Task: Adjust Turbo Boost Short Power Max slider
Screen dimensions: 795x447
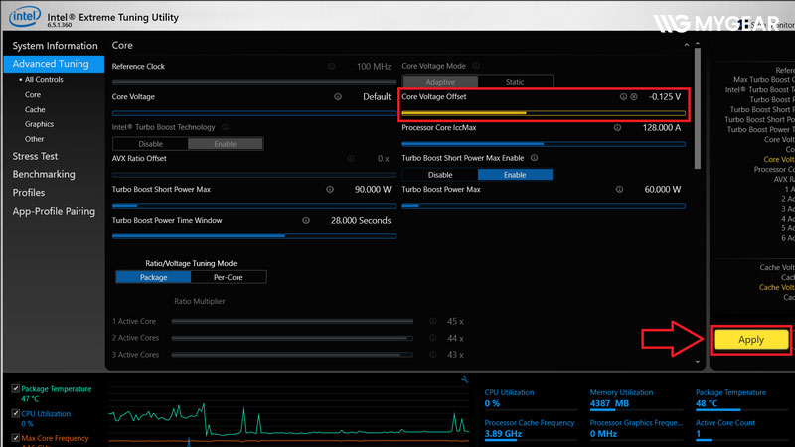Action: click(x=254, y=206)
